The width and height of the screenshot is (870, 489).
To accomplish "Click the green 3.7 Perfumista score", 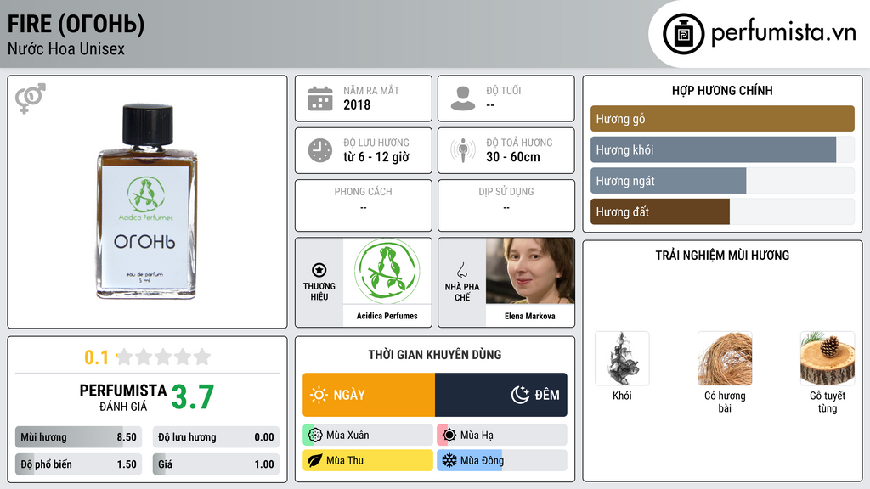I will coord(193,397).
